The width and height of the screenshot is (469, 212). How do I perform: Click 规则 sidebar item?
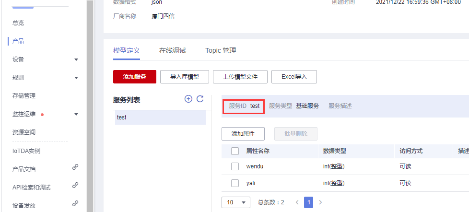click(18, 78)
